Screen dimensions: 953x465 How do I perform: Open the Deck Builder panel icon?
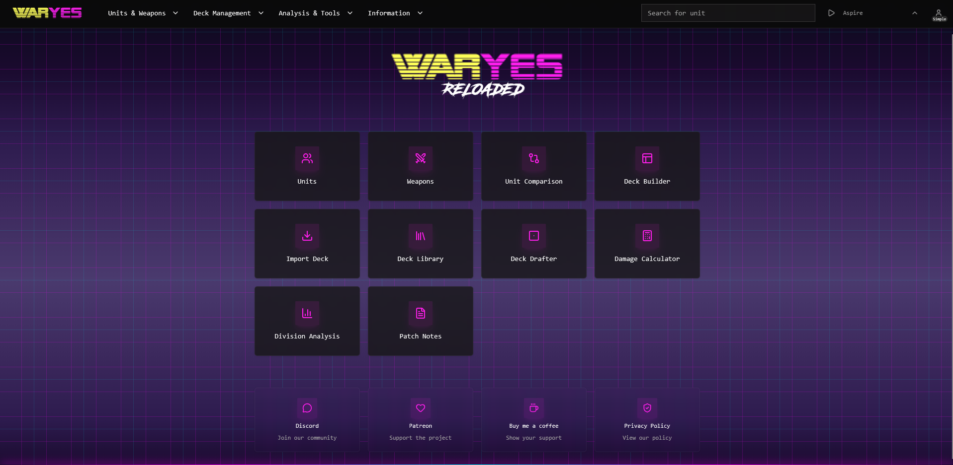click(647, 158)
